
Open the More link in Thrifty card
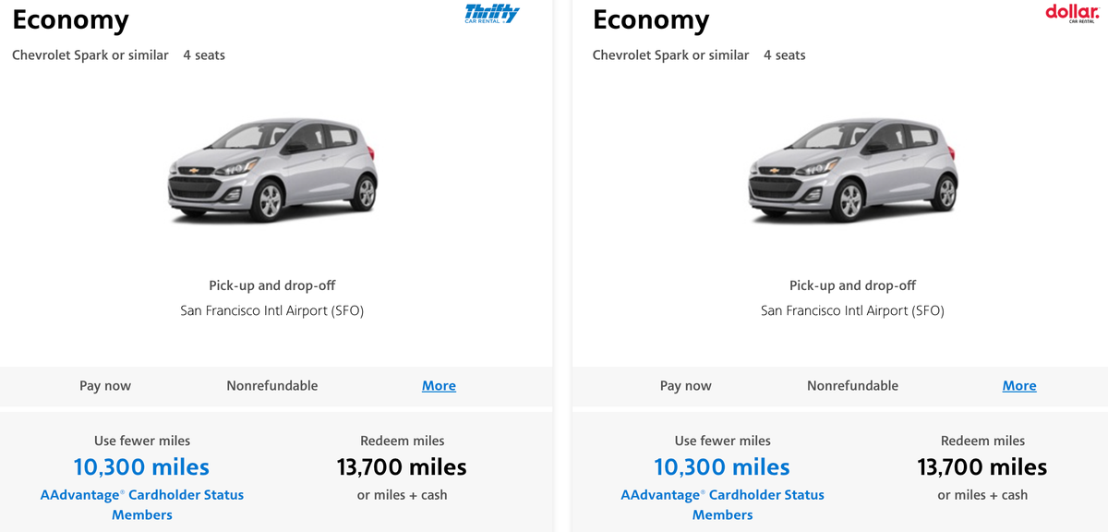pos(439,386)
